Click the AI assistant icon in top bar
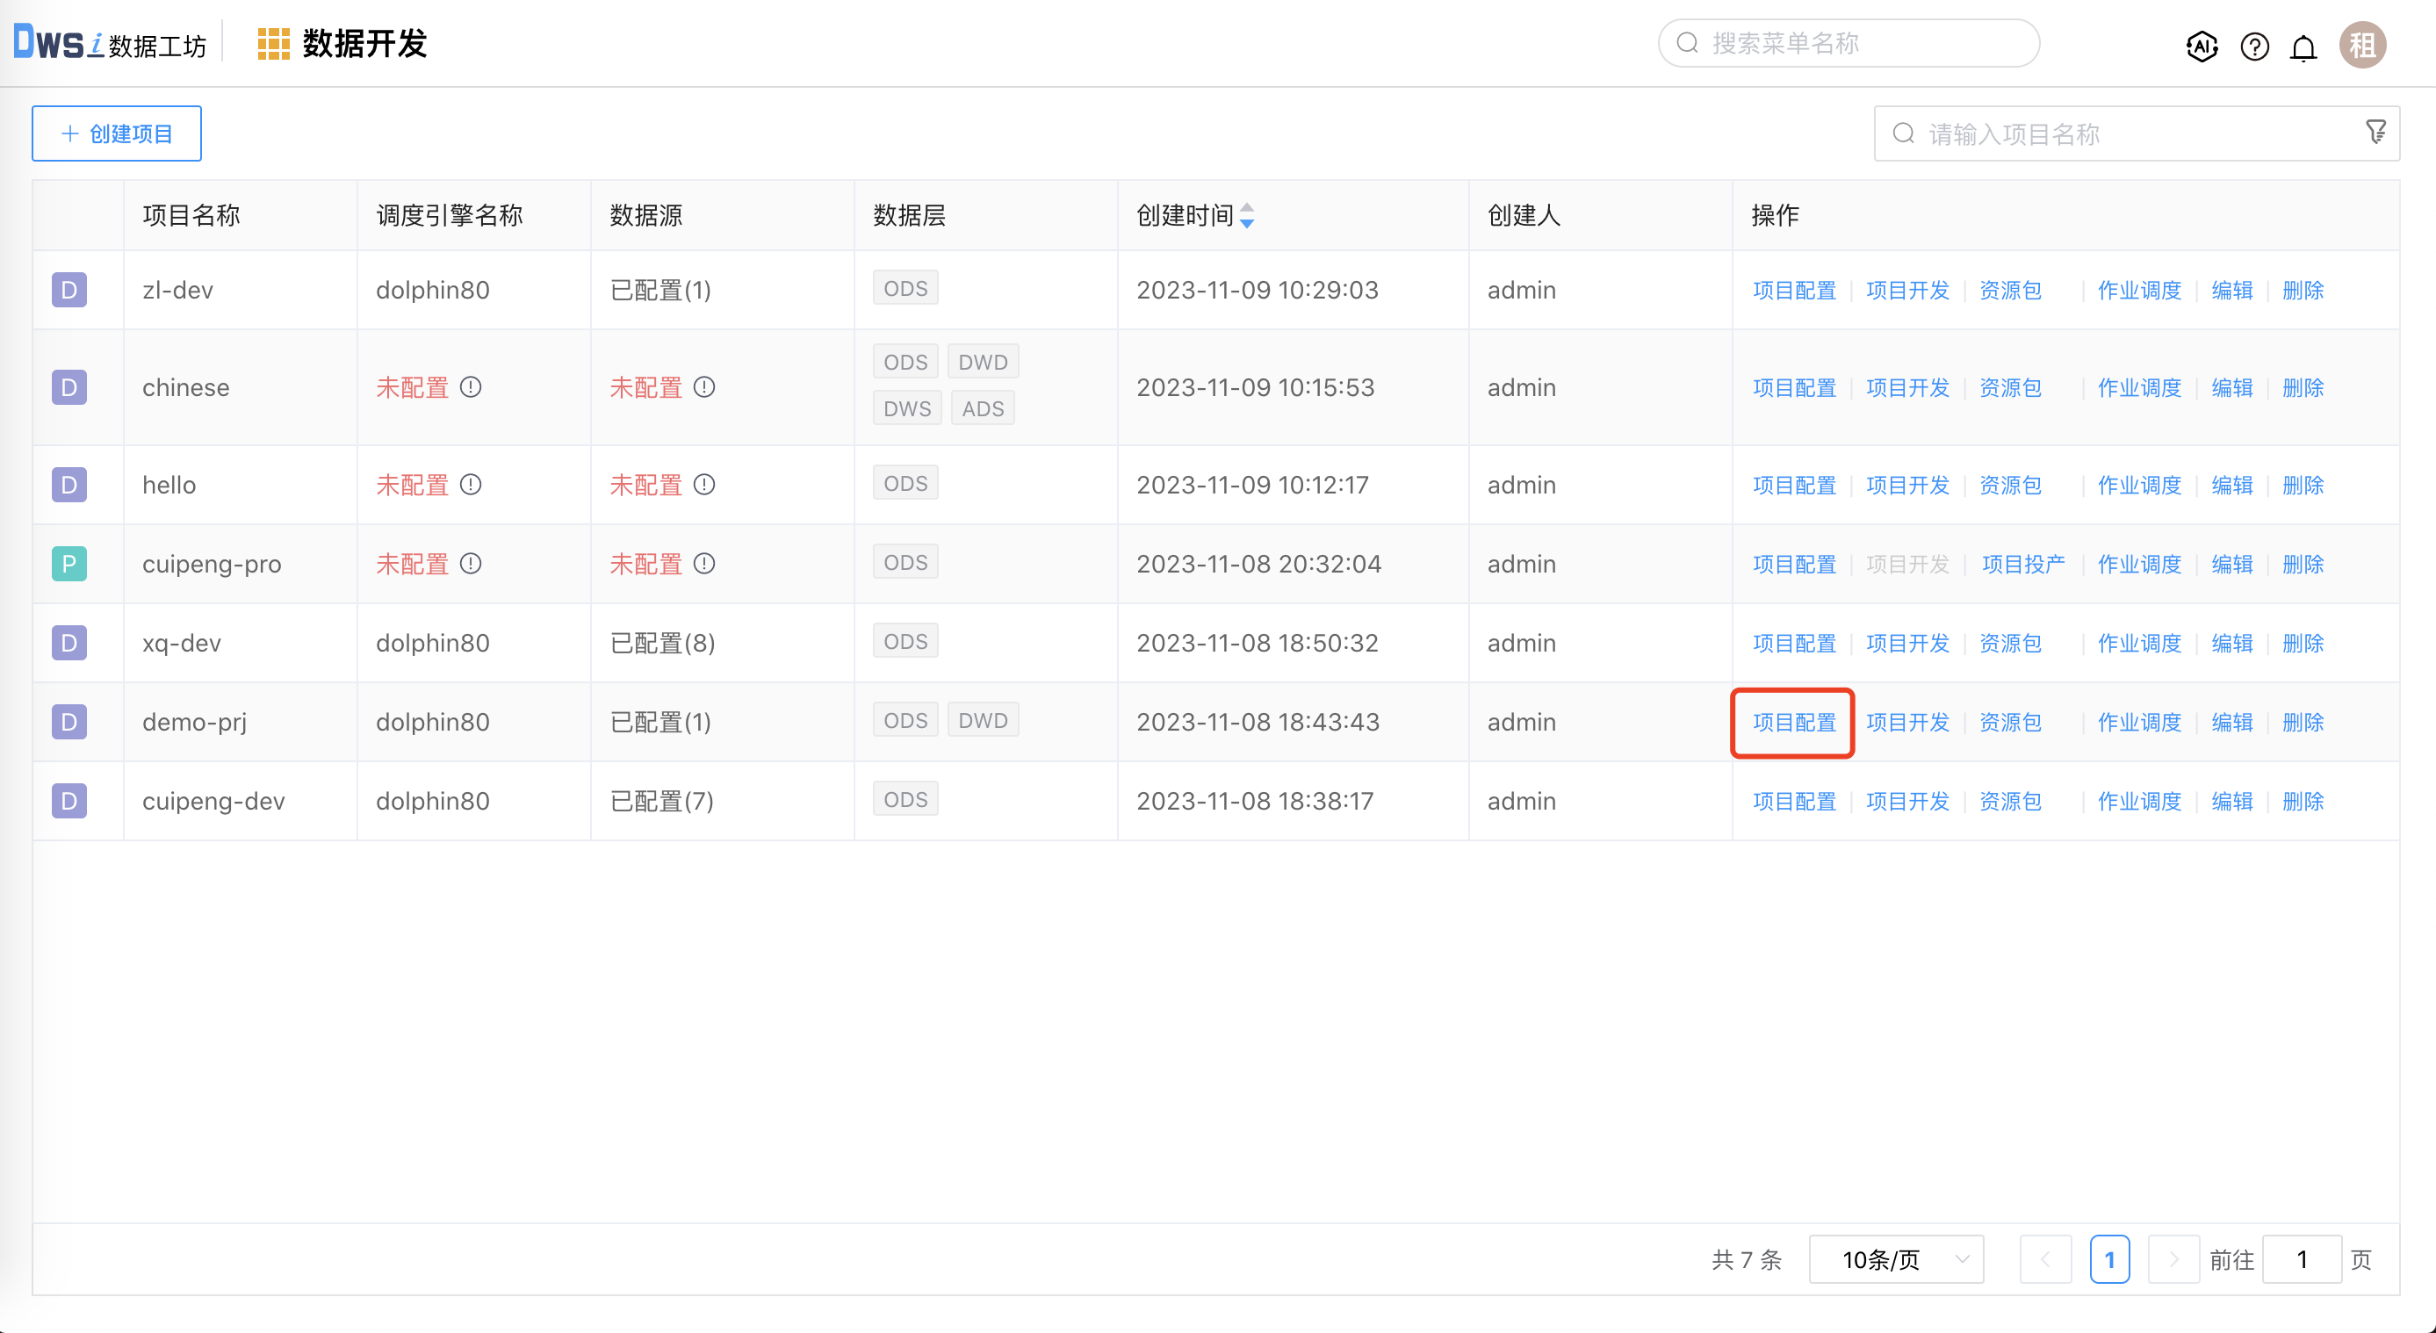Image resolution: width=2436 pixels, height=1333 pixels. pos(2202,47)
